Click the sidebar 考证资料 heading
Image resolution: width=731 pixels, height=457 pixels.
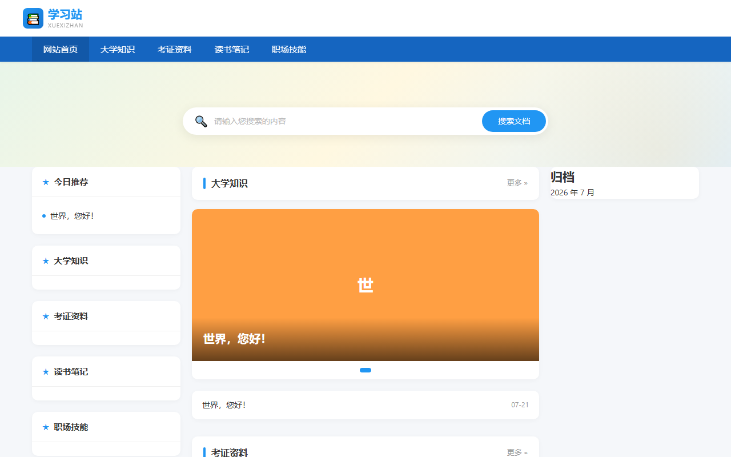pyautogui.click(x=71, y=316)
